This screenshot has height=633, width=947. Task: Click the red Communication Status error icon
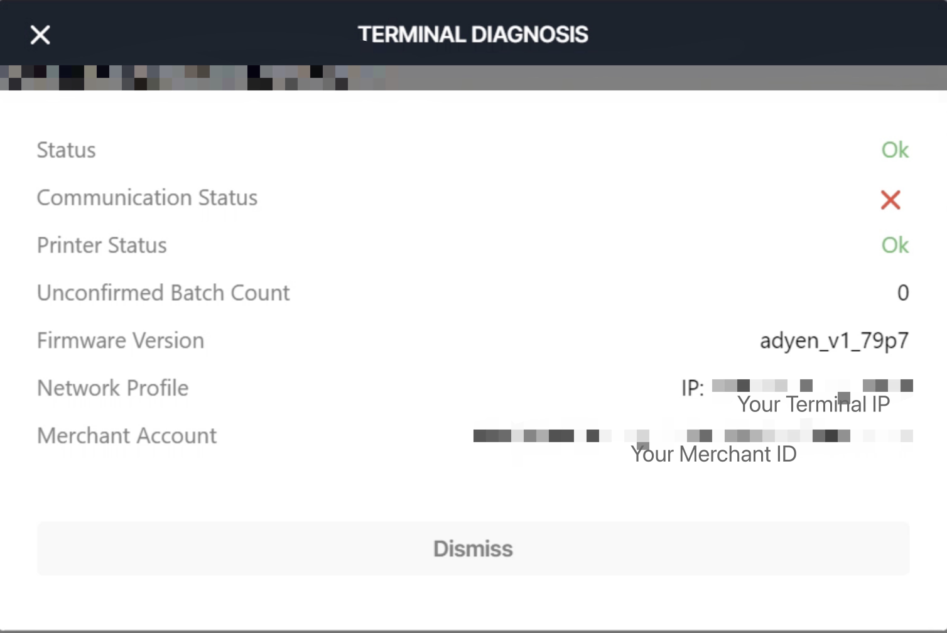pyautogui.click(x=890, y=200)
